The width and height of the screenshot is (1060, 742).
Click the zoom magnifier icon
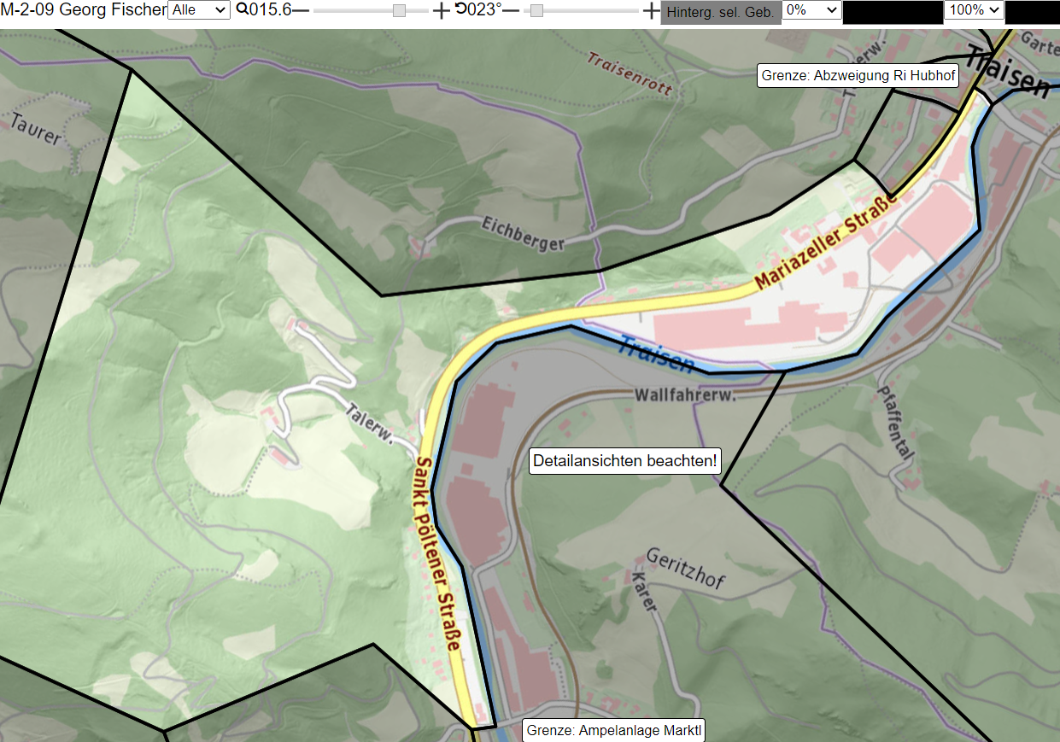[x=242, y=10]
